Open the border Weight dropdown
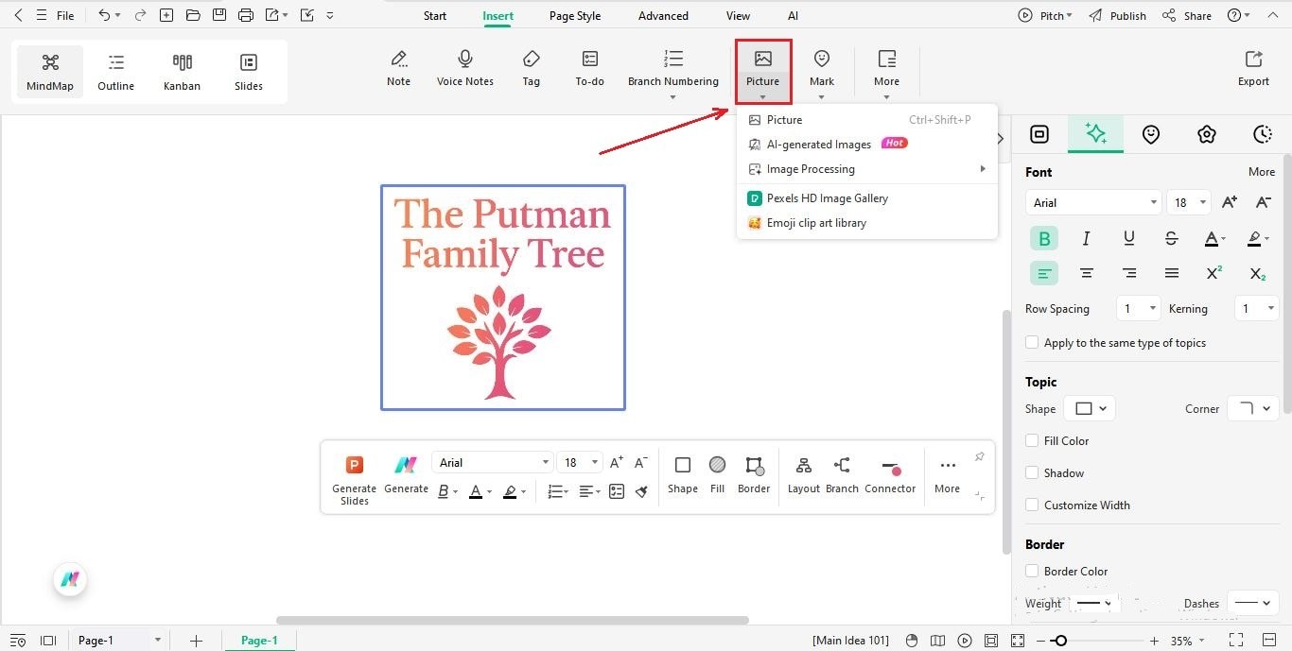The width and height of the screenshot is (1292, 651). (x=1094, y=603)
